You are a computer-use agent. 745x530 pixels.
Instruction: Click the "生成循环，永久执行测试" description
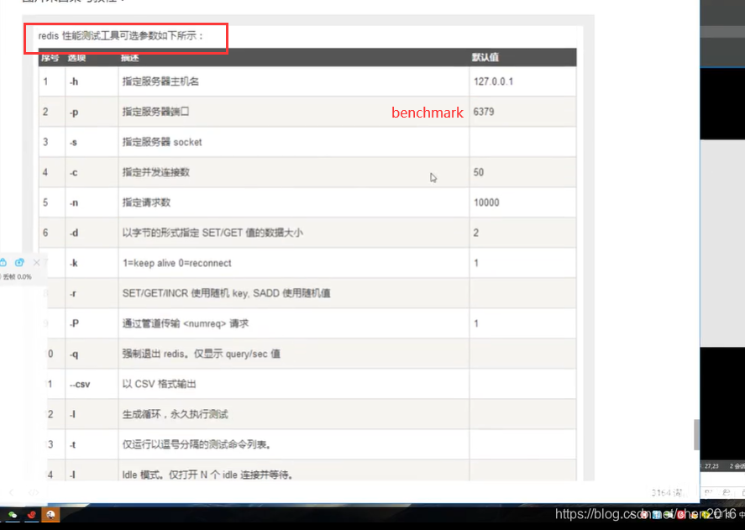pyautogui.click(x=175, y=414)
